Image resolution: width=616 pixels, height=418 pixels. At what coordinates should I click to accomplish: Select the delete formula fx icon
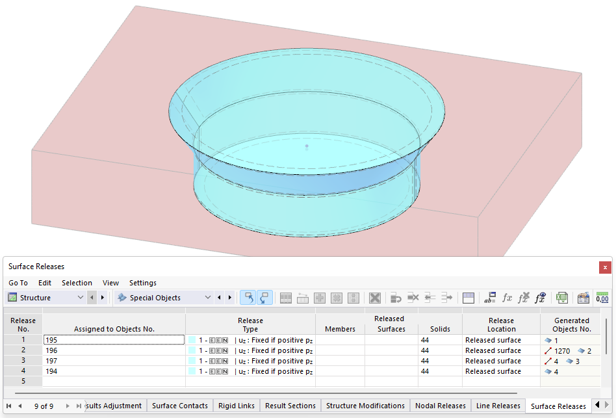pos(522,298)
